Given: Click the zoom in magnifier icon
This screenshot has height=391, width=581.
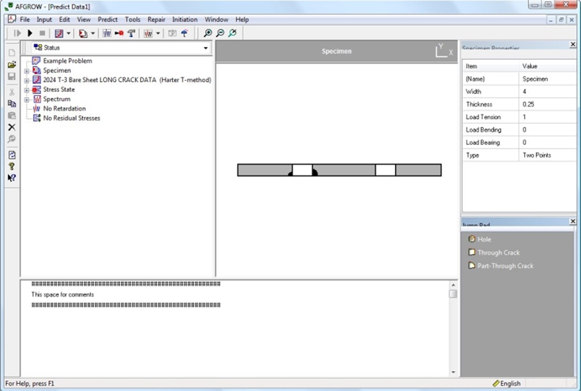Looking at the screenshot, I should (208, 33).
